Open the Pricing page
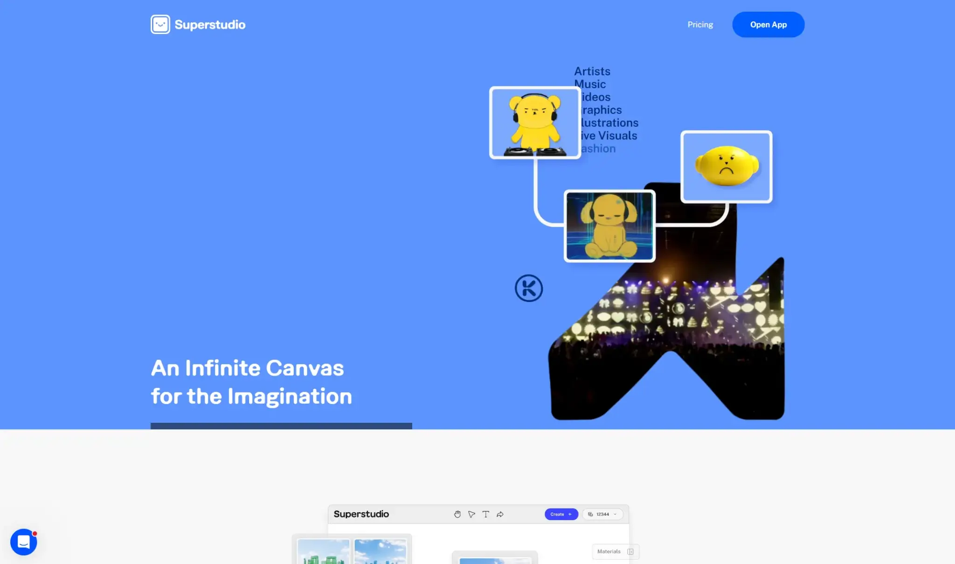Viewport: 955px width, 564px height. pos(700,25)
